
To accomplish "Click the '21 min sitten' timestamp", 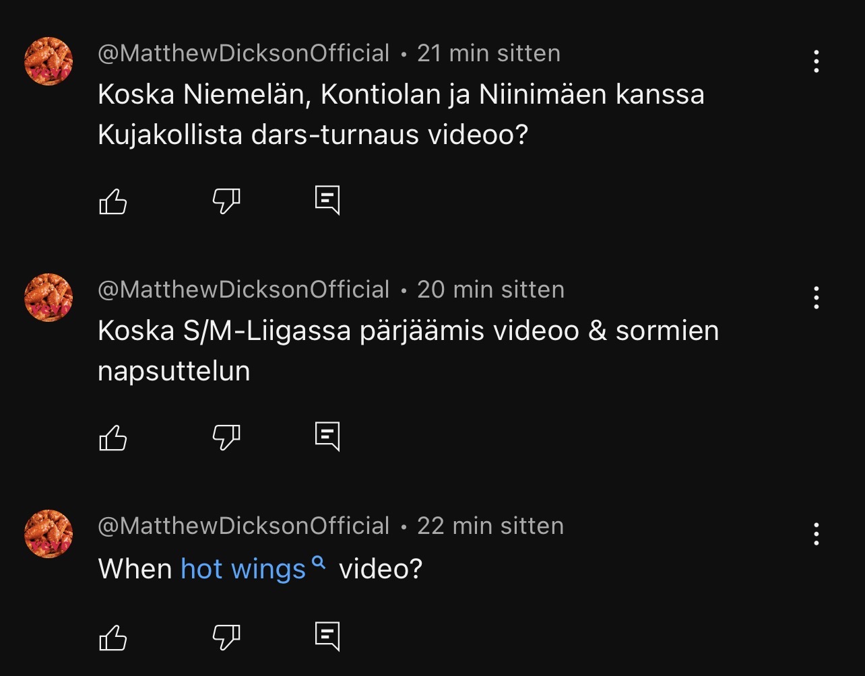I will pos(488,53).
